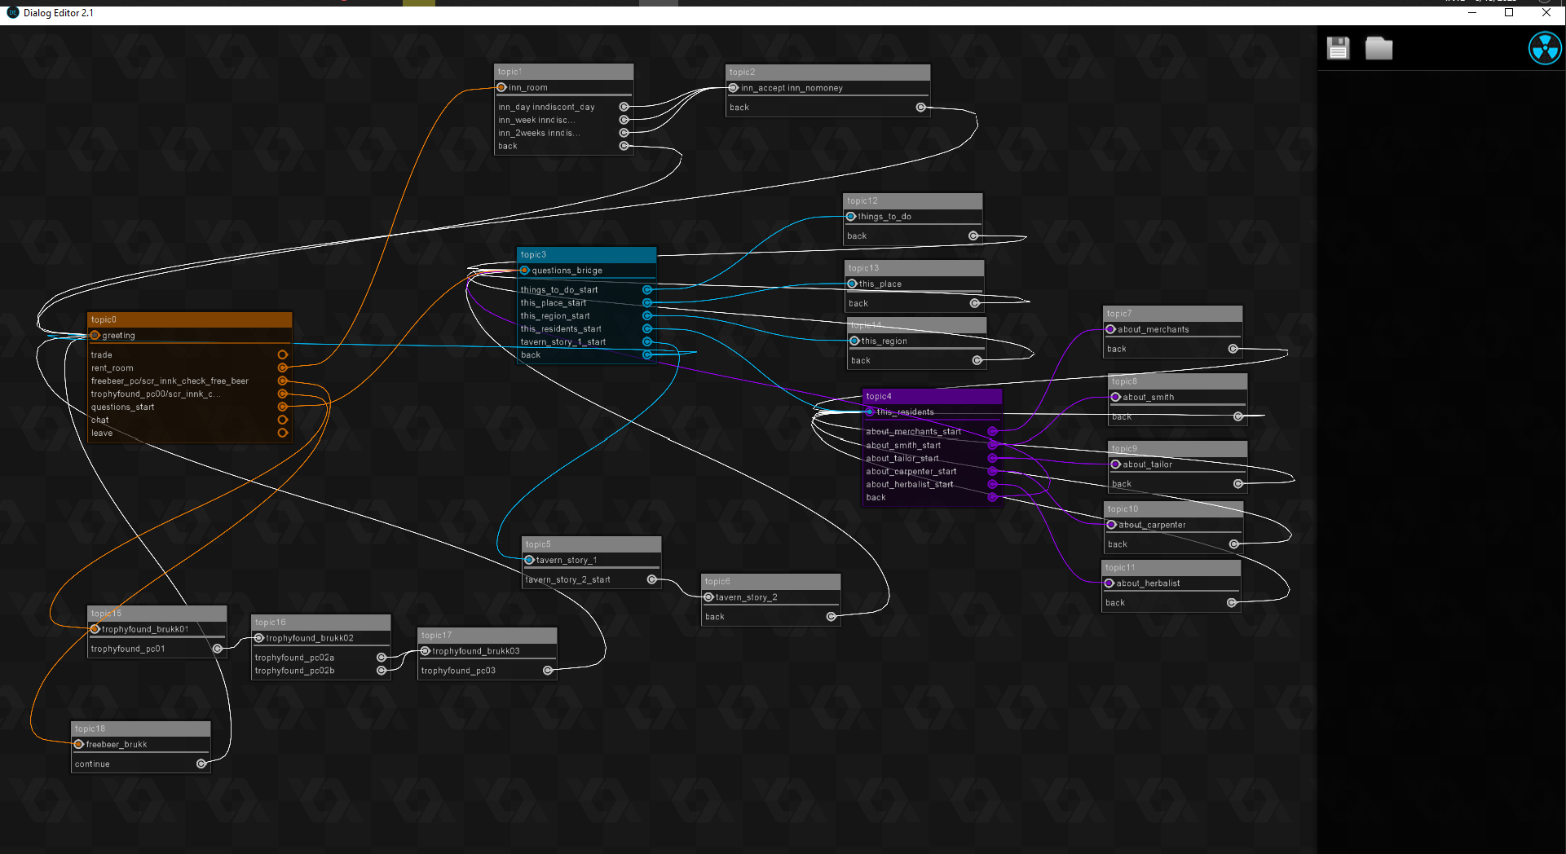Click the freebeer_brukk icon in topic18

pyautogui.click(x=78, y=744)
